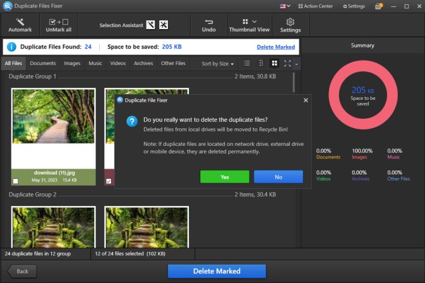Click the expand fullscreen preview icon
The height and width of the screenshot is (283, 425).
(x=287, y=63)
